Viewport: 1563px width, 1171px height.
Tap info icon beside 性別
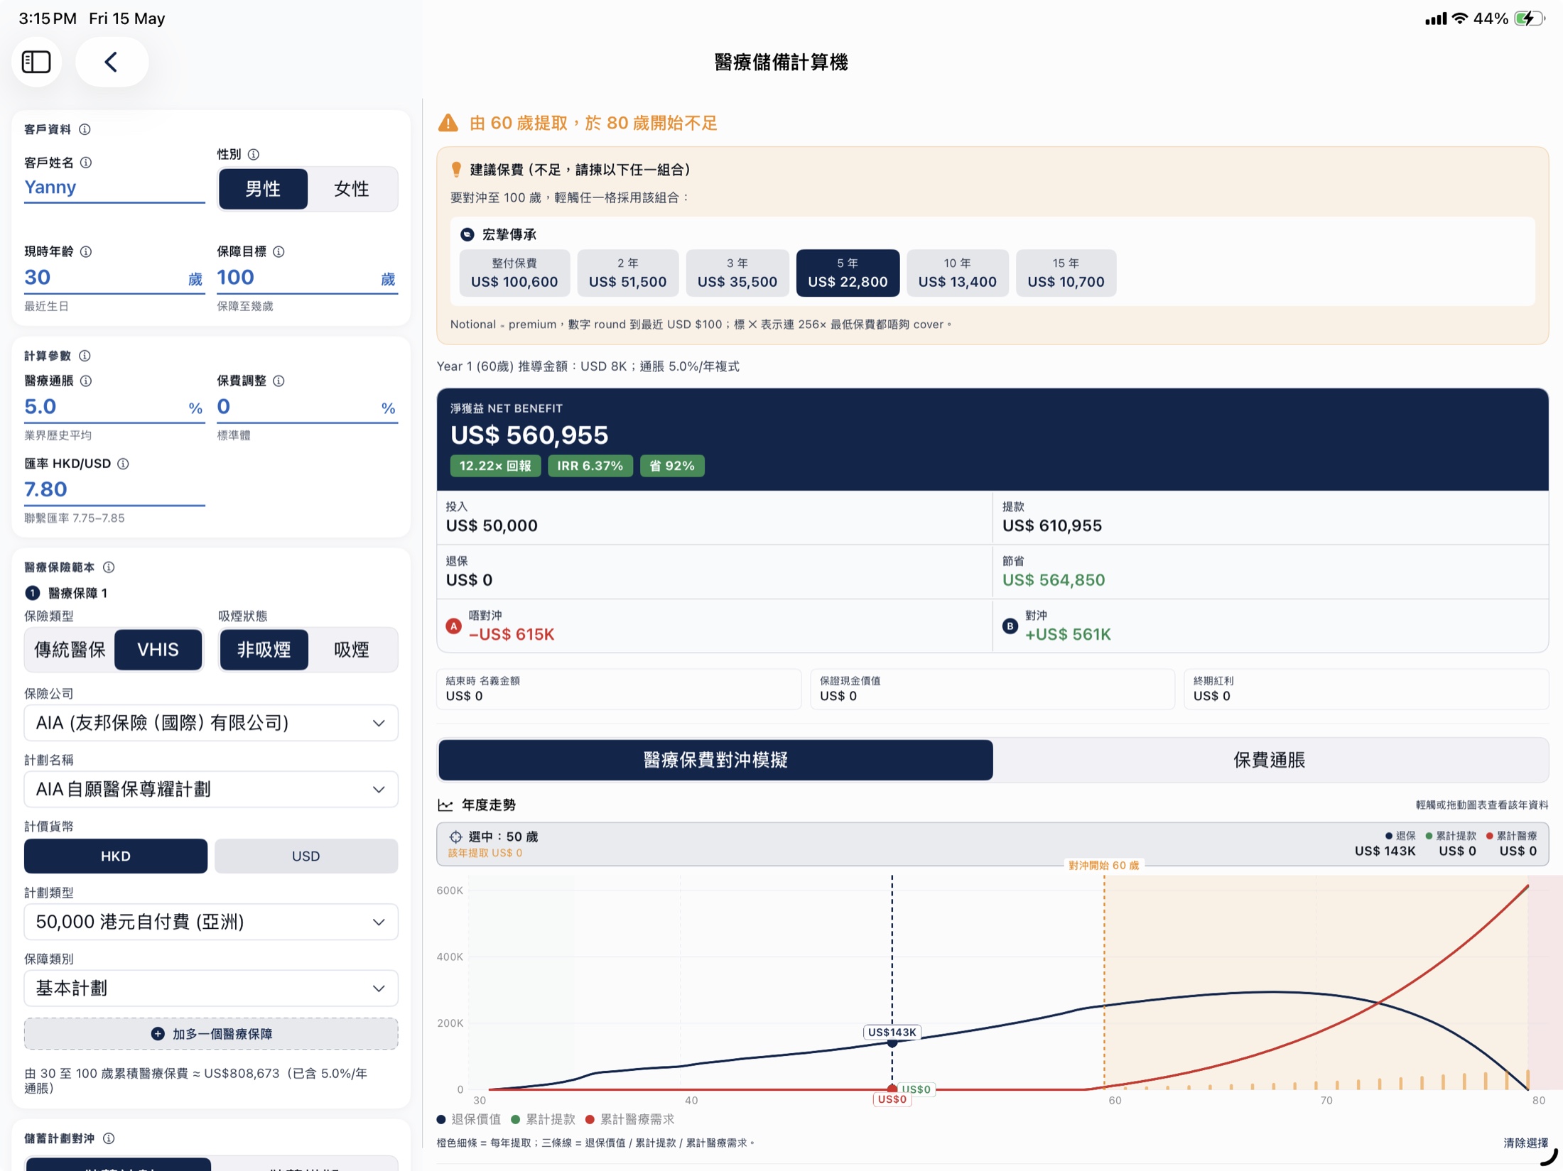pyautogui.click(x=254, y=154)
